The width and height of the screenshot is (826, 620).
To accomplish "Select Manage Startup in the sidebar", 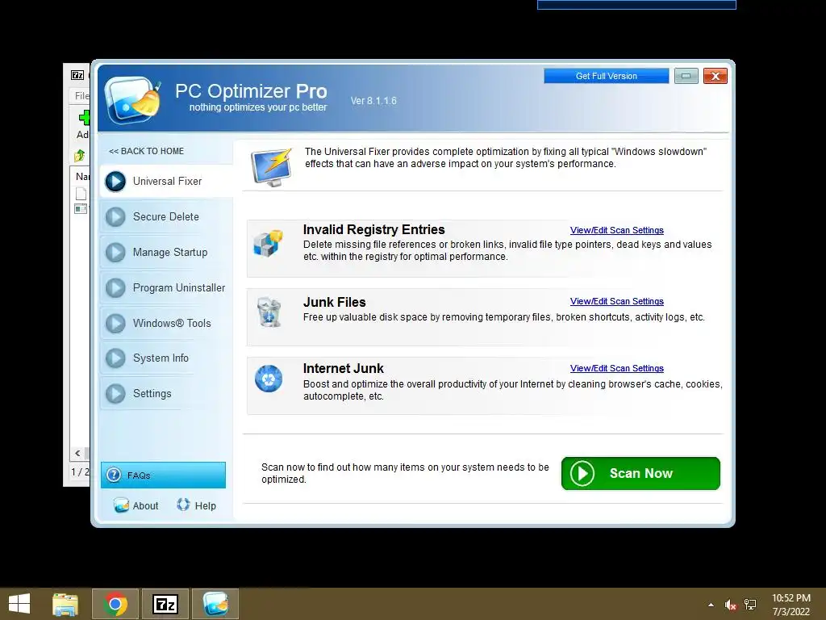I will pos(166,253).
